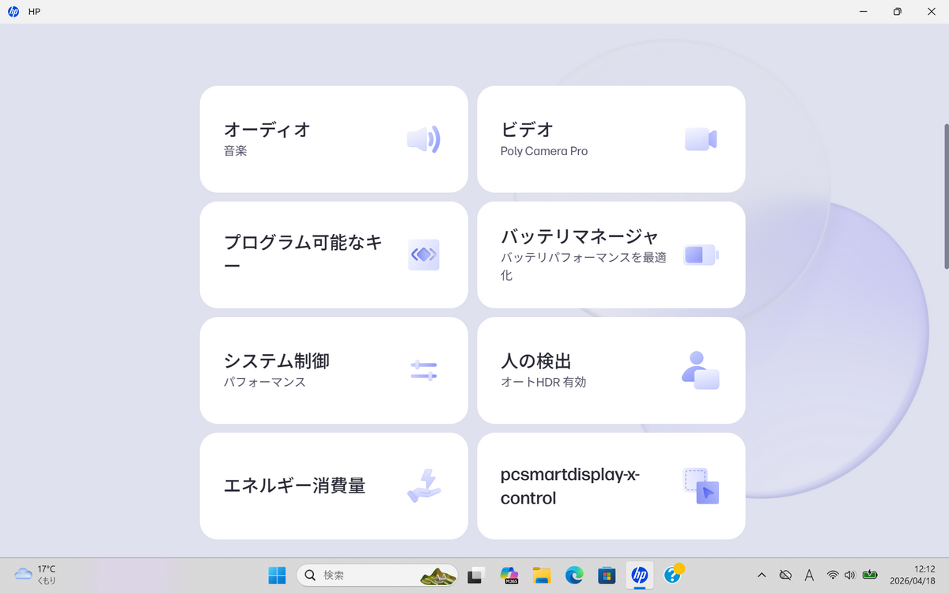Viewport: 949px width, 593px height.
Task: Open the Windows Start menu
Action: [277, 575]
